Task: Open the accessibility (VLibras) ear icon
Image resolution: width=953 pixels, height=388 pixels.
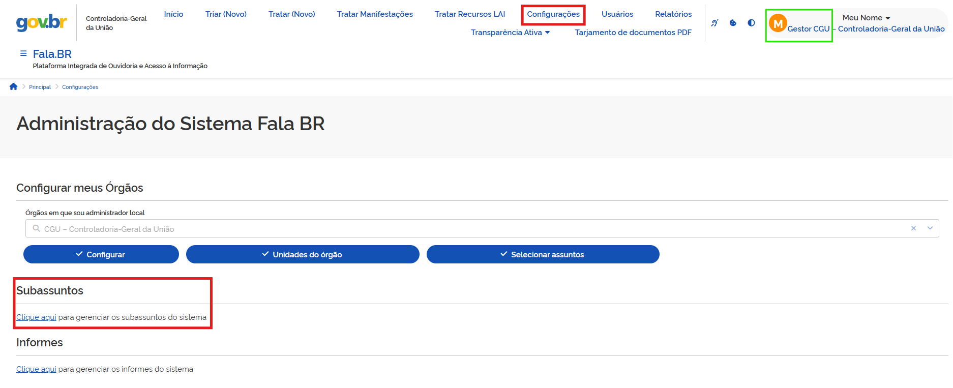Action: pos(714,23)
